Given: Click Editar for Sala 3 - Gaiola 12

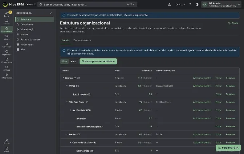Looking at the screenshot, I should [x=219, y=94].
